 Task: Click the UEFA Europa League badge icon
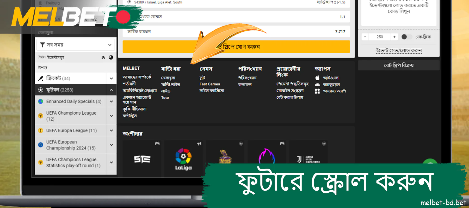41,131
